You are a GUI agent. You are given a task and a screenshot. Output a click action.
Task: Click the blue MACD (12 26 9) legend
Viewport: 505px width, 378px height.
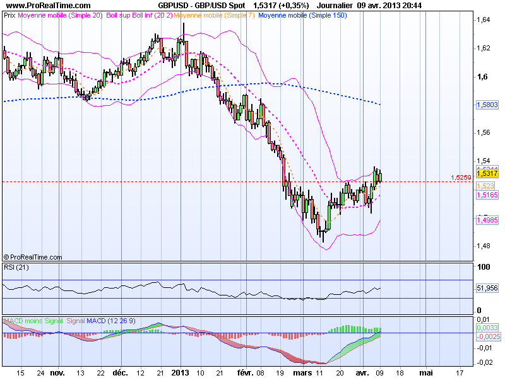coord(111,321)
